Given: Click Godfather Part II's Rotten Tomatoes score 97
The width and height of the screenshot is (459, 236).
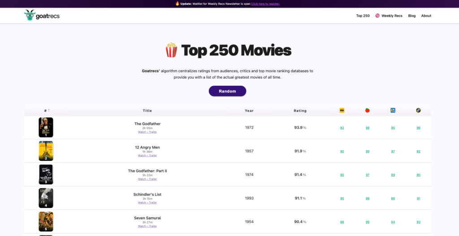Looking at the screenshot, I should [x=368, y=175].
